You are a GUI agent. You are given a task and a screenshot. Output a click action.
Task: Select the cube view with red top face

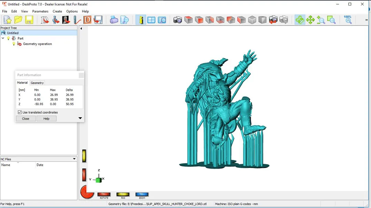pyautogui.click(x=188, y=20)
